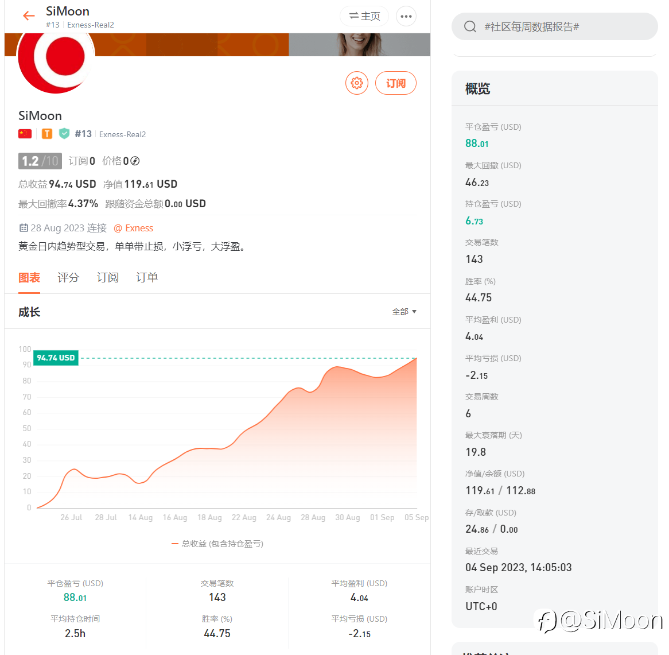Screen dimensions: 669x655
Task: Open the 订单 orders tab
Action: point(147,277)
